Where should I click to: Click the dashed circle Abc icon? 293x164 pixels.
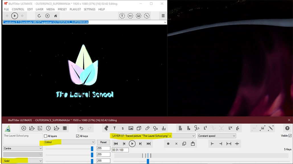click(130, 16)
